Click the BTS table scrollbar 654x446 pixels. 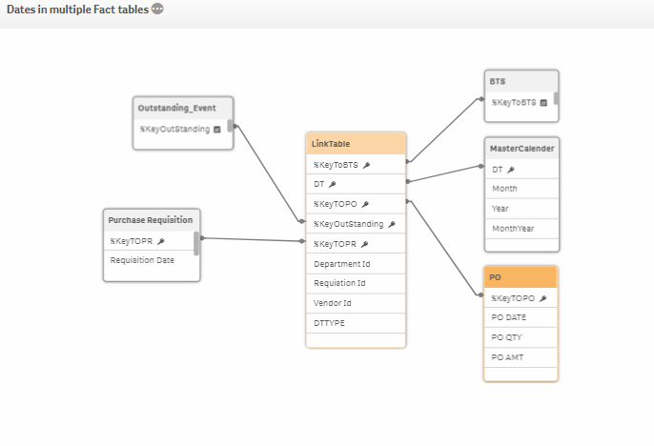556,98
